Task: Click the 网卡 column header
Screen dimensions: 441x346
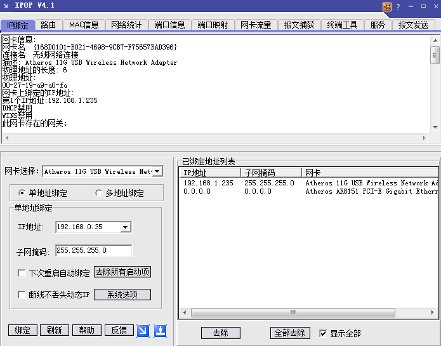Action: 370,173
